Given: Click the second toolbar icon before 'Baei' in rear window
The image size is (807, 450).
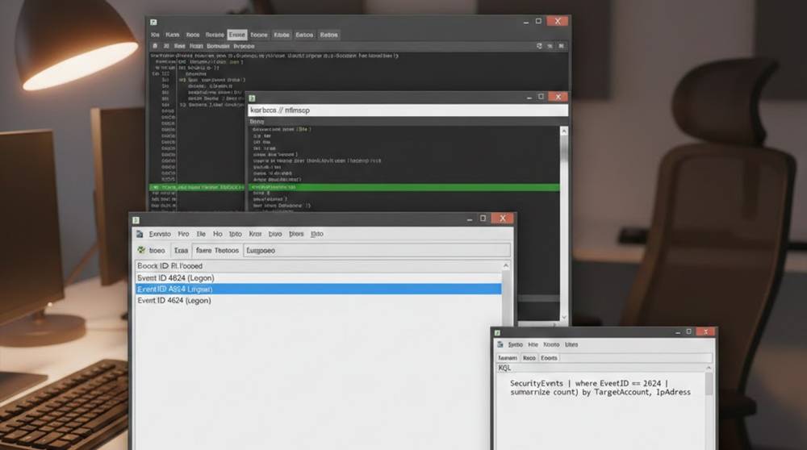Looking at the screenshot, I should click(x=166, y=46).
